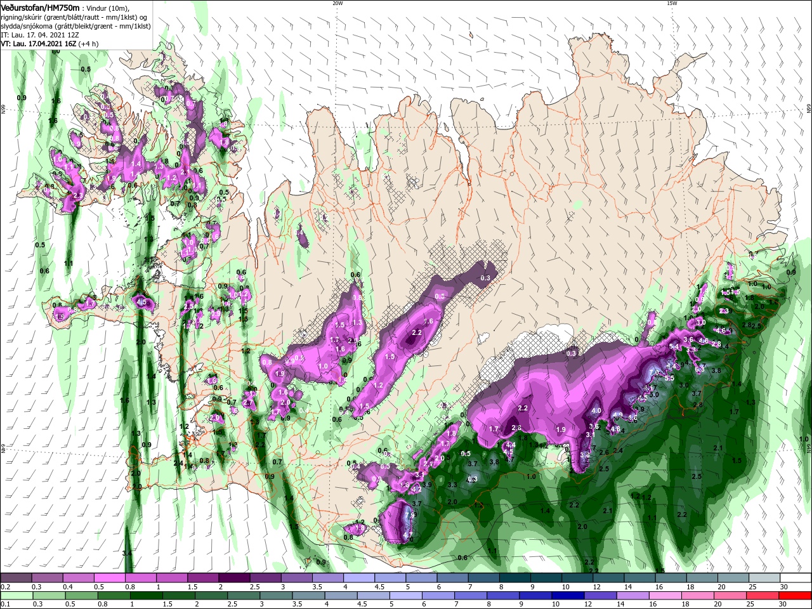Click the '5.5' value near the southeast coast

tap(669, 378)
